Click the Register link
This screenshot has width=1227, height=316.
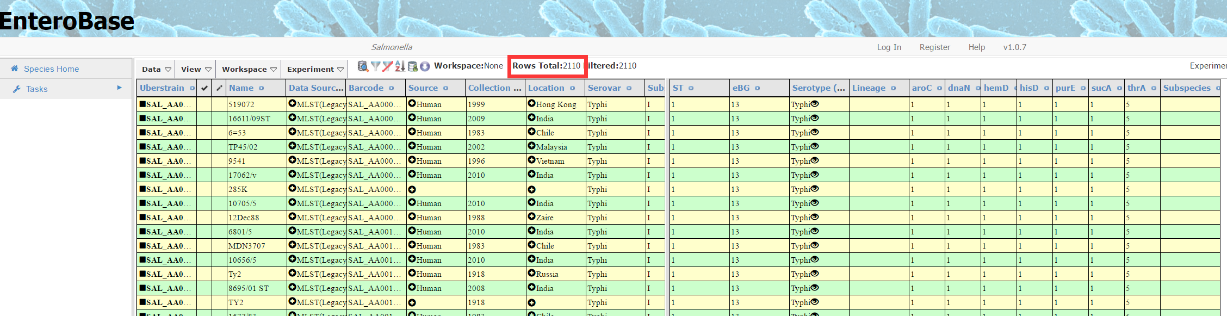click(934, 47)
